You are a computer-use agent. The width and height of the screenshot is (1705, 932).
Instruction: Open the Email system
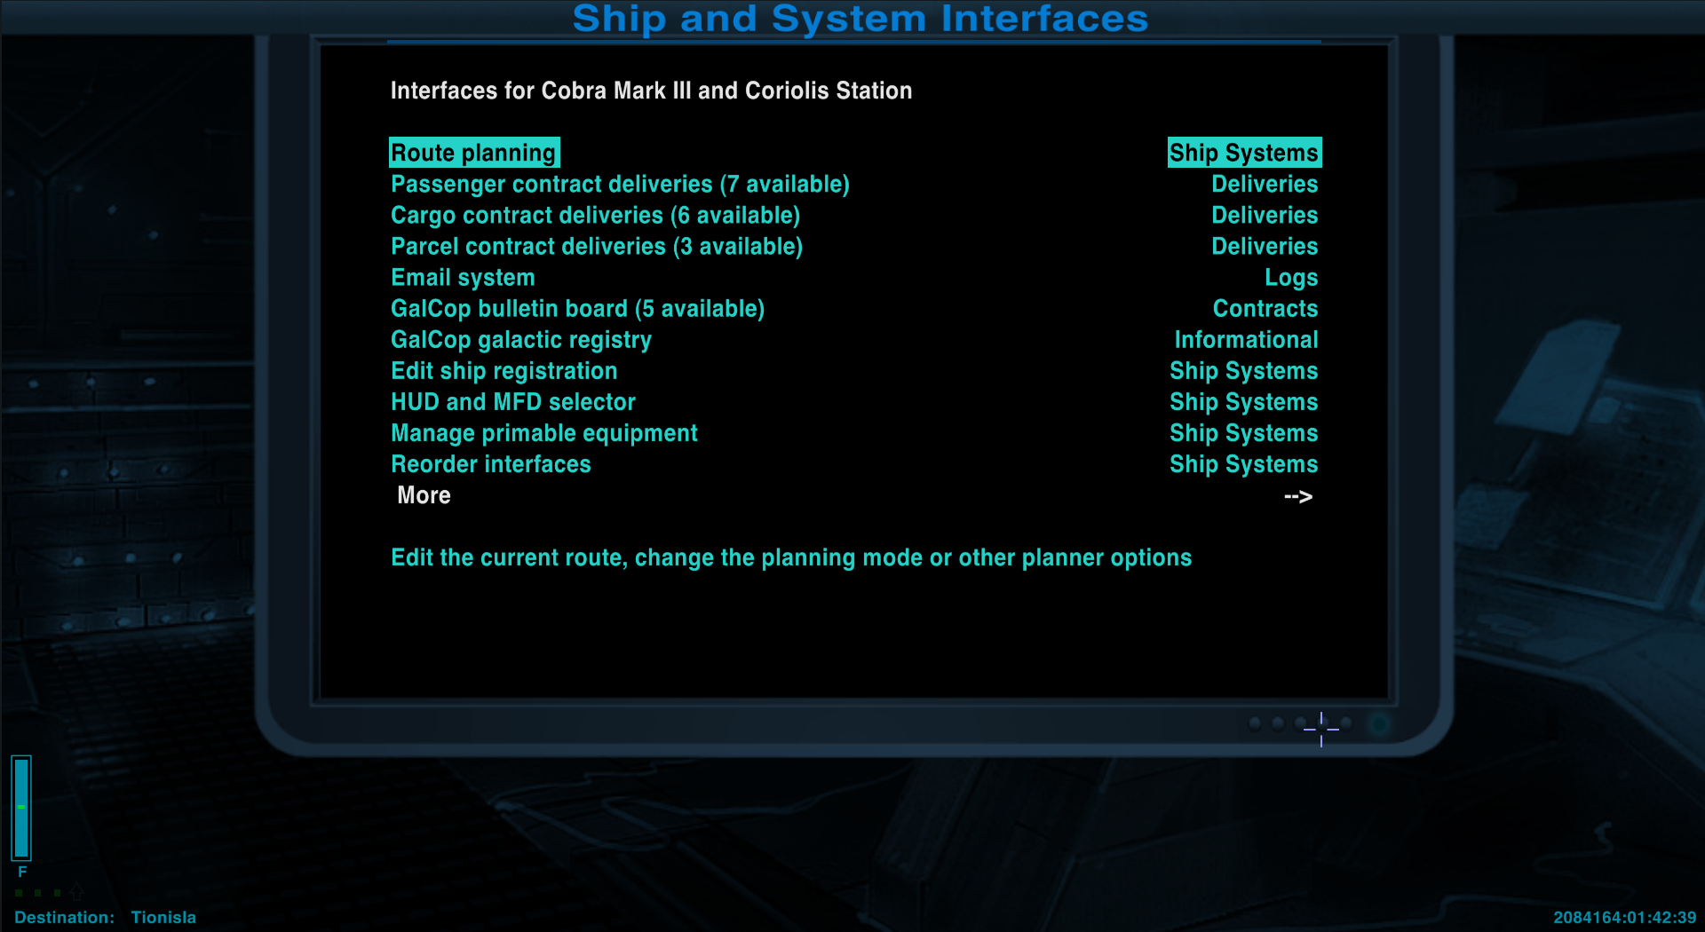[x=463, y=277]
